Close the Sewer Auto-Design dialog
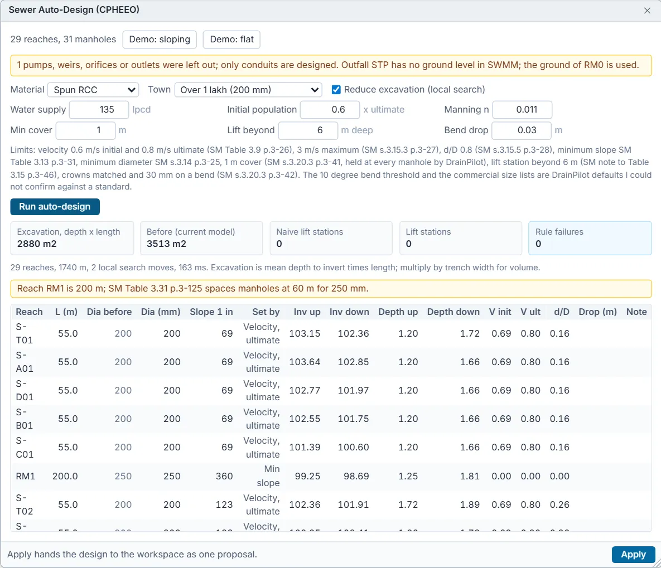The image size is (661, 568). click(x=647, y=11)
